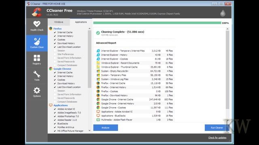This screenshot has height=145, width=259.
Task: Uncheck MS Office Picture Manager checkbox
Action: [55, 131]
